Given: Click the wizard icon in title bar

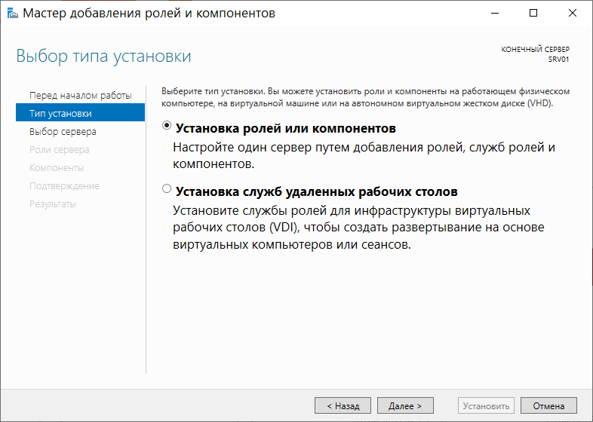Looking at the screenshot, I should pos(13,14).
